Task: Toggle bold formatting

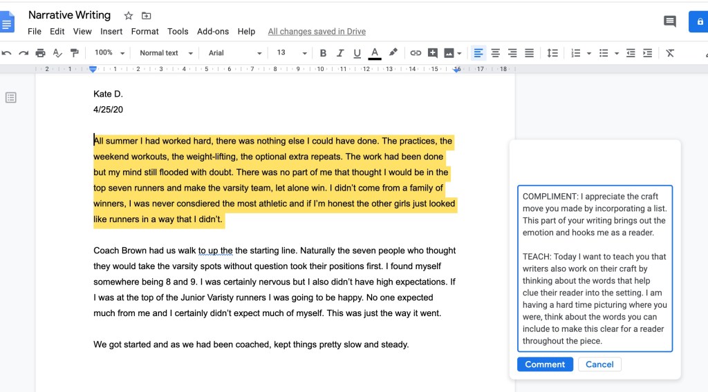Action: pyautogui.click(x=323, y=53)
